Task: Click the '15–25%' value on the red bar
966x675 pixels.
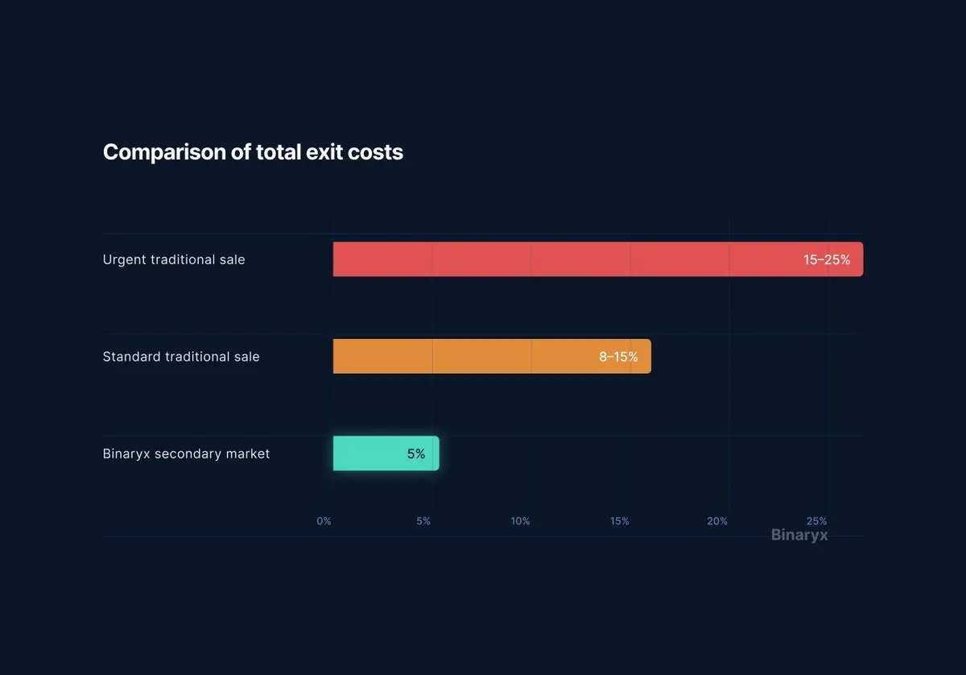Action: [x=827, y=260]
